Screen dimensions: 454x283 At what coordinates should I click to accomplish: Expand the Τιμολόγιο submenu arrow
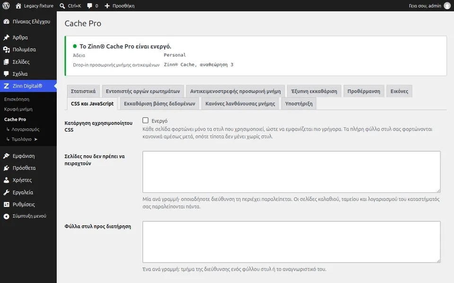click(35, 139)
